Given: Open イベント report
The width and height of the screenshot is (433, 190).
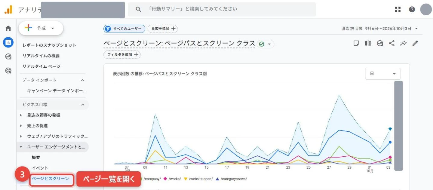Looking at the screenshot, I should point(40,168).
